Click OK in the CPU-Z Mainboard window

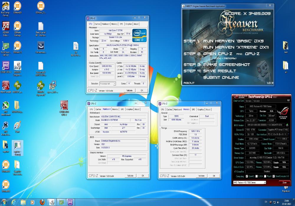pos(143,176)
